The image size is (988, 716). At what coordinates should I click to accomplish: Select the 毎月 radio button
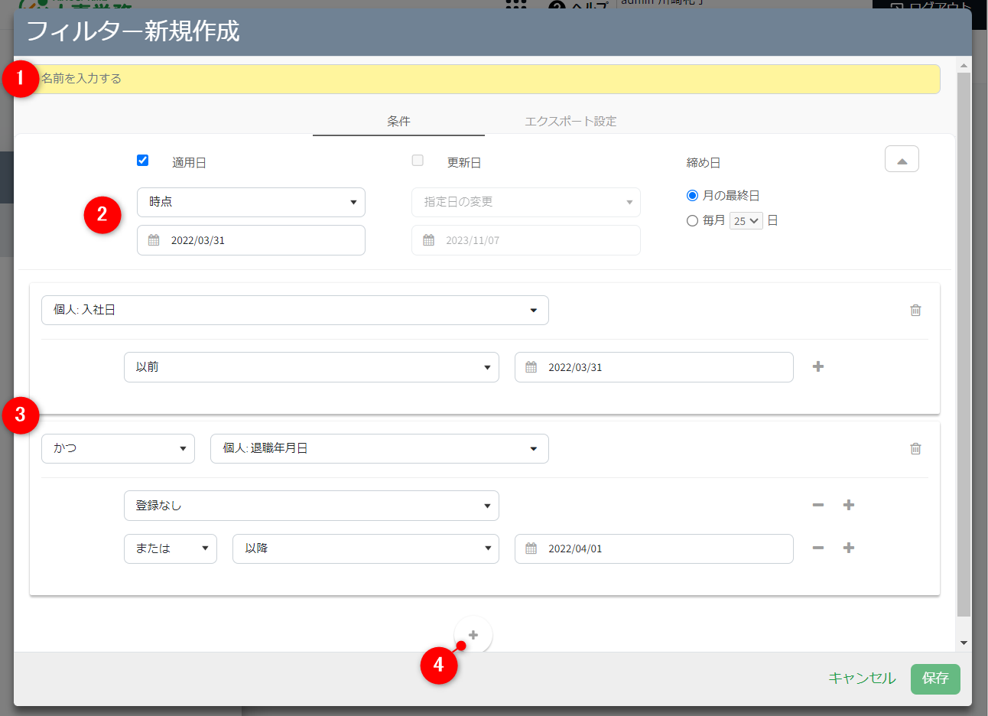pyautogui.click(x=692, y=221)
